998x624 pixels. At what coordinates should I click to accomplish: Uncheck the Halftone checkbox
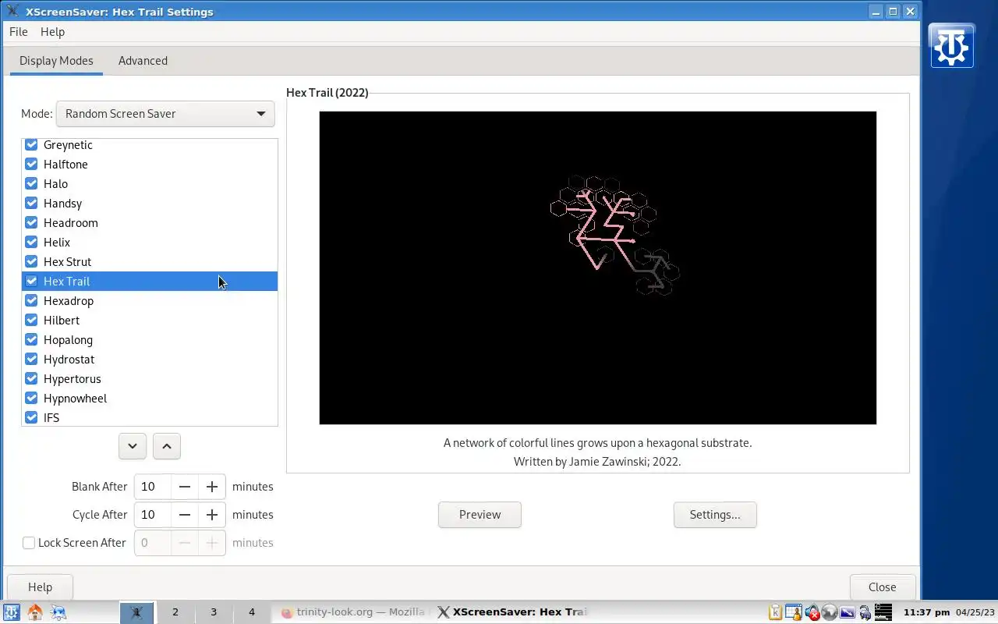click(x=31, y=164)
